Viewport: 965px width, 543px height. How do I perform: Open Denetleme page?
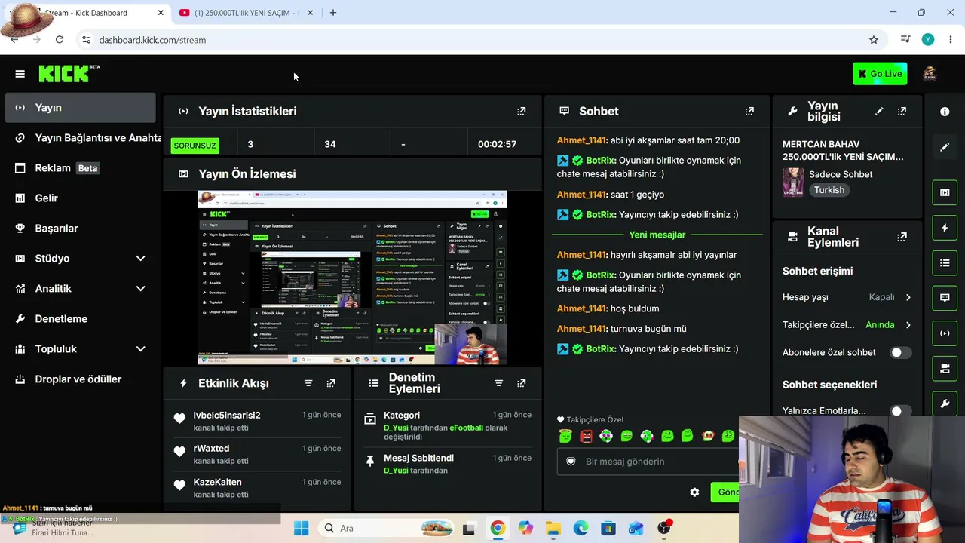pyautogui.click(x=80, y=319)
